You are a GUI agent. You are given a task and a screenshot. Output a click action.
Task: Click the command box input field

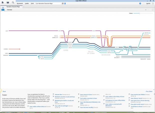tap(48, 4)
